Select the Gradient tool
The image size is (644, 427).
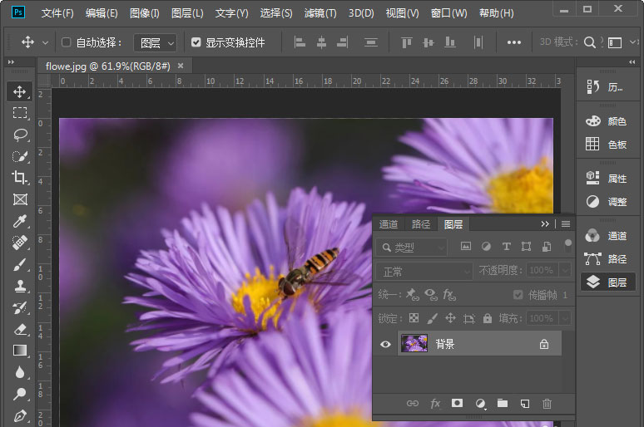[x=19, y=351]
